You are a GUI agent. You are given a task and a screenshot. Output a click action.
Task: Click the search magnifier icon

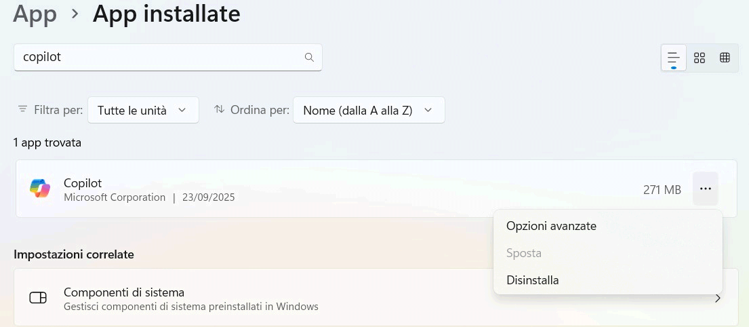click(309, 58)
